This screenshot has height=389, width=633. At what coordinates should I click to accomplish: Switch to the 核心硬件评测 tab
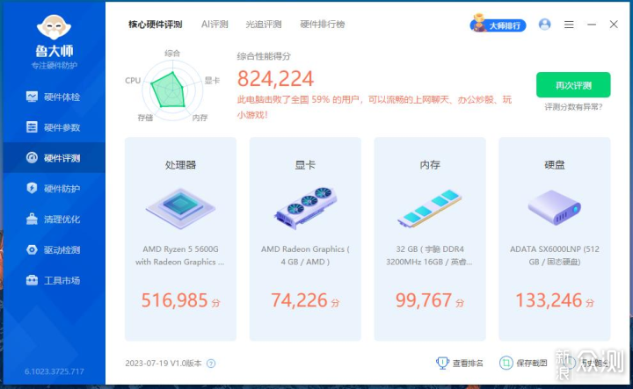[155, 25]
